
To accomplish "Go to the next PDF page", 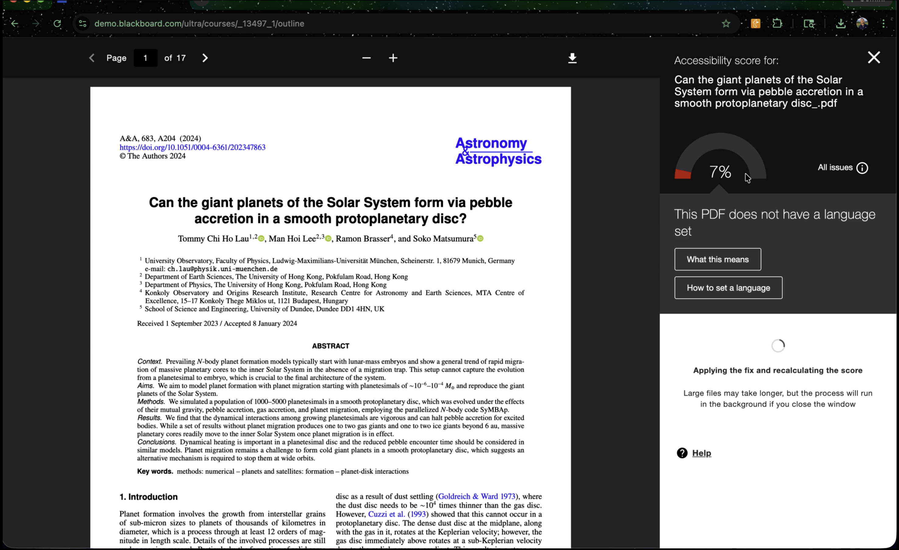I will pyautogui.click(x=205, y=58).
